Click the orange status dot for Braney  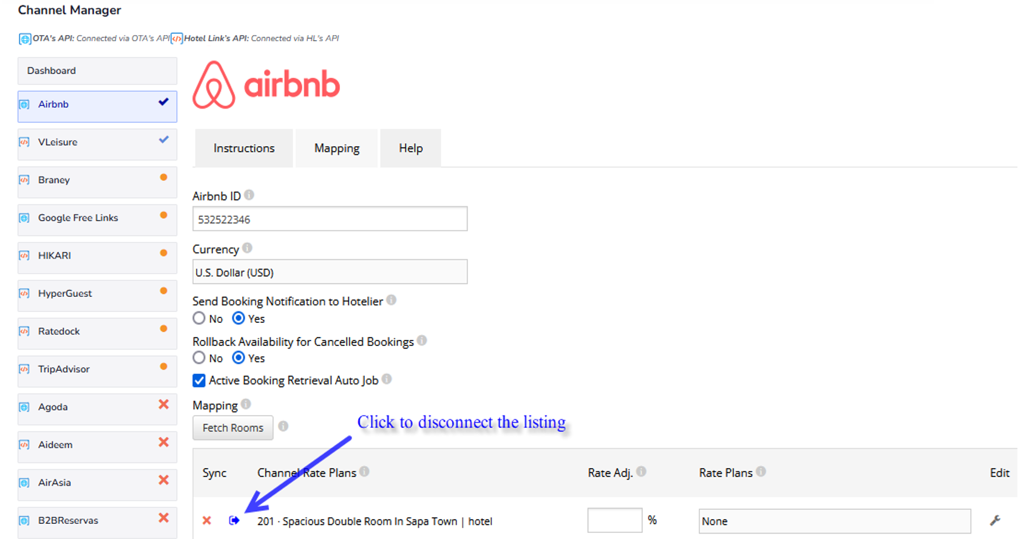point(163,177)
